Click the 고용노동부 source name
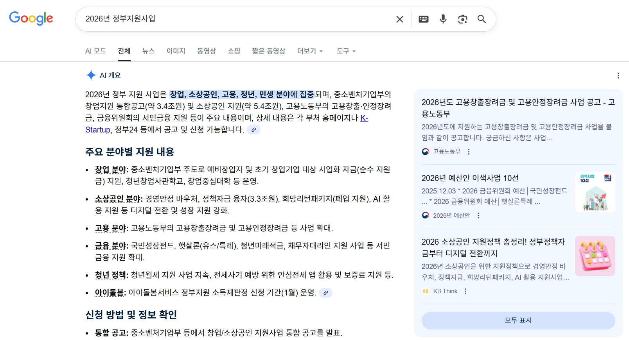The image size is (629, 340). click(447, 152)
